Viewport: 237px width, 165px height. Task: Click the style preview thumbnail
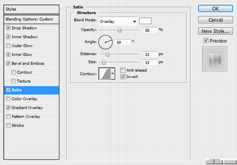pos(215,60)
